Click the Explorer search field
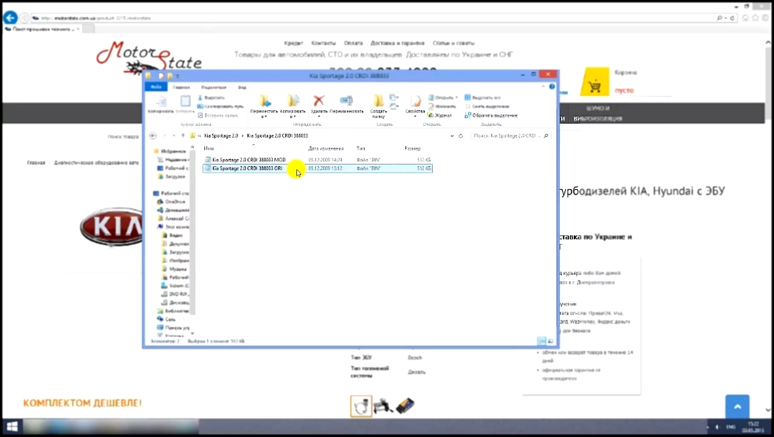Viewport: 774px width, 437px height. (x=511, y=135)
